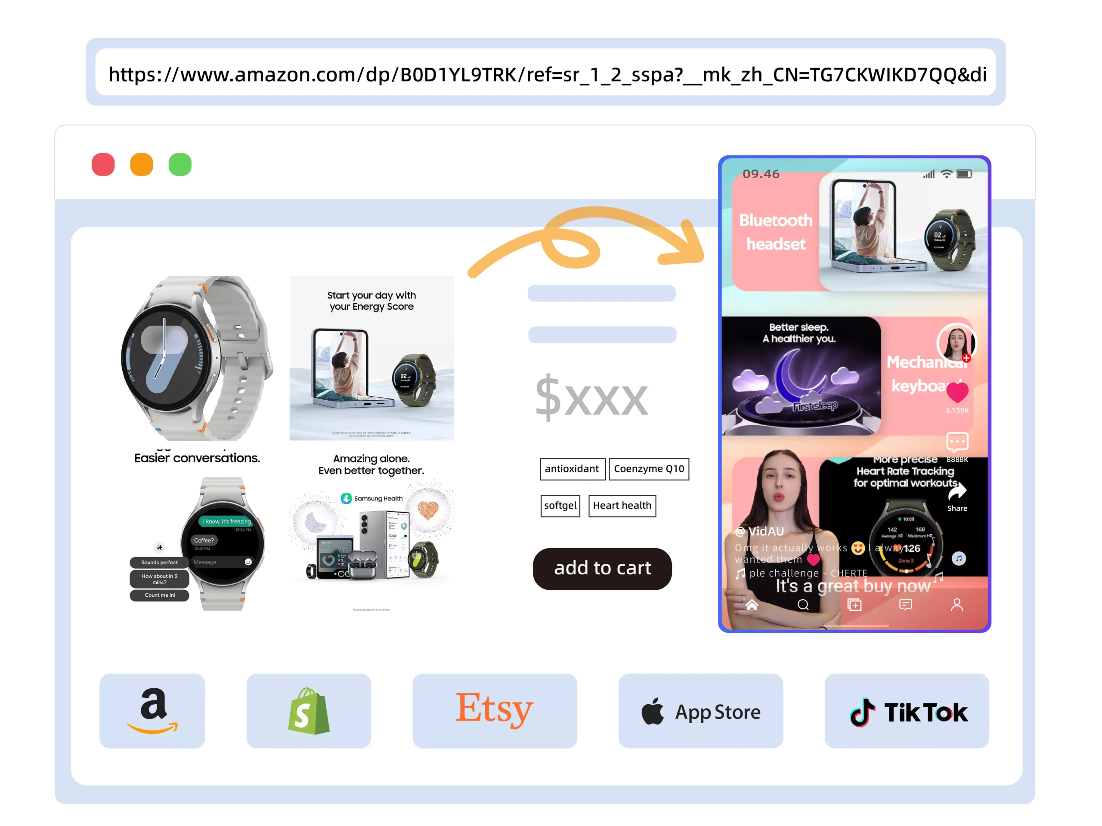This screenshot has height=826, width=1102.
Task: Click the add to cart button
Action: click(x=602, y=567)
